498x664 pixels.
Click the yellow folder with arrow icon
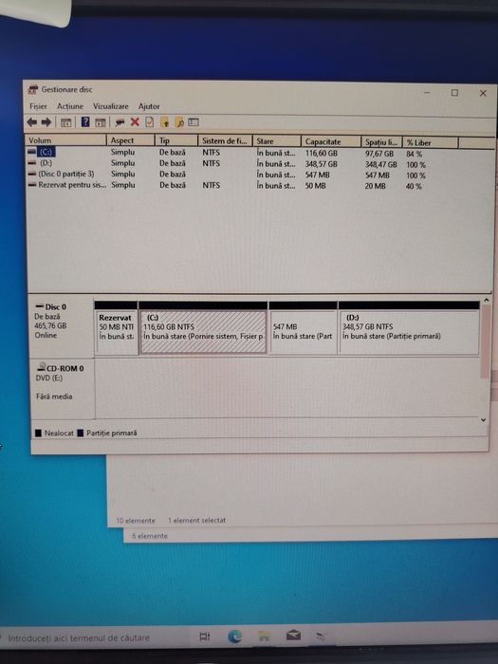[x=165, y=122]
